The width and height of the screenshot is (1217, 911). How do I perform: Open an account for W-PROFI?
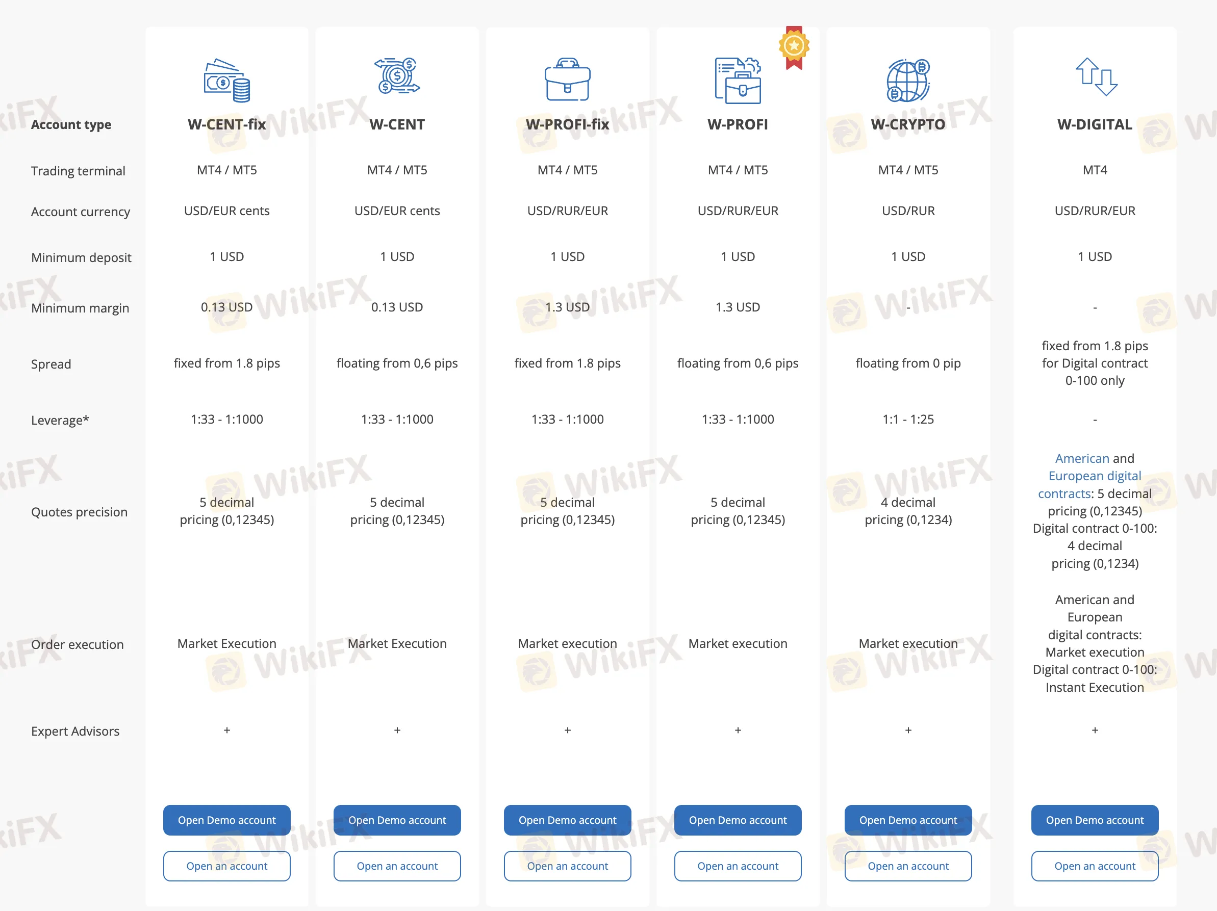pos(738,866)
